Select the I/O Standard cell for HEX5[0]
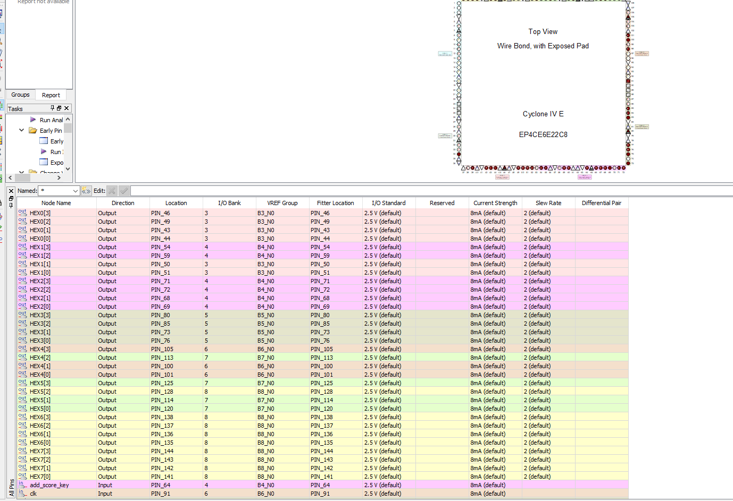 pos(389,408)
